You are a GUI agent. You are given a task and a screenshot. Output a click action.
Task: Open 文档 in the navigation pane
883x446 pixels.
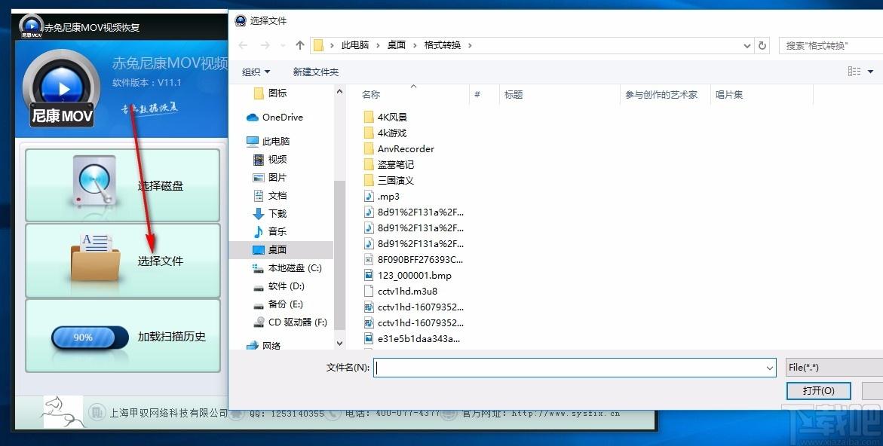[x=270, y=195]
